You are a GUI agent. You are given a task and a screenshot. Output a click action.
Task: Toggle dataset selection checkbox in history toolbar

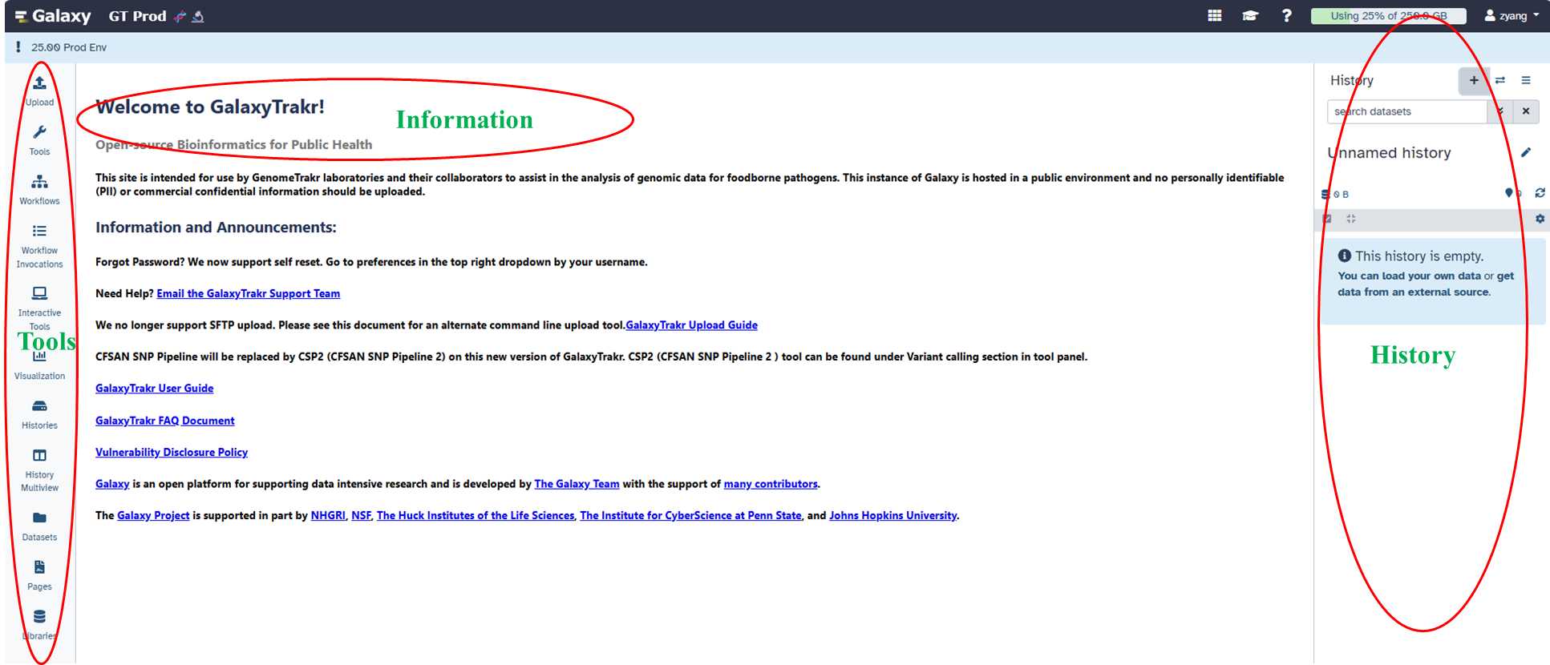(1327, 219)
